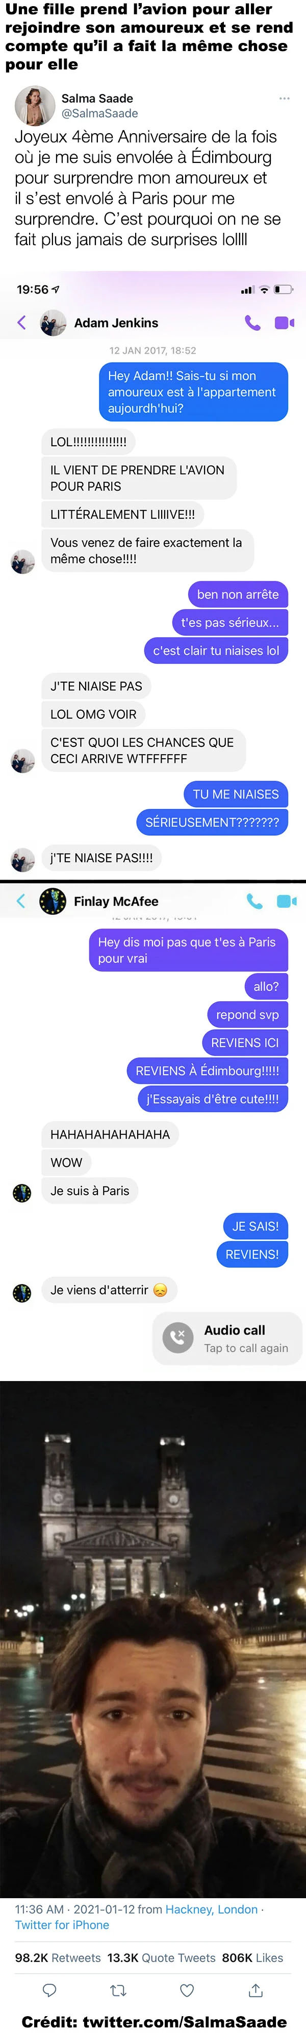Screen dimensions: 306x2033
Task: Click the share upload icon
Action: click(256, 1991)
